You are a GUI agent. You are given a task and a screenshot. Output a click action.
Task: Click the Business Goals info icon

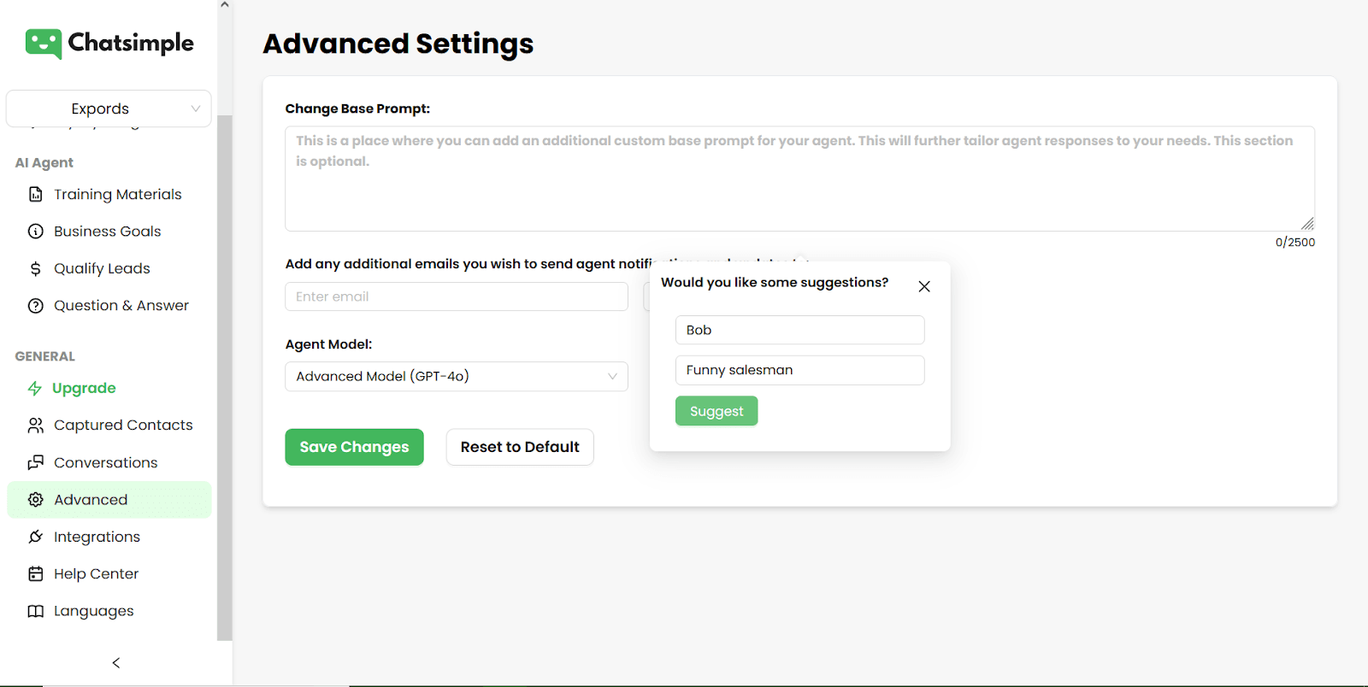(35, 232)
